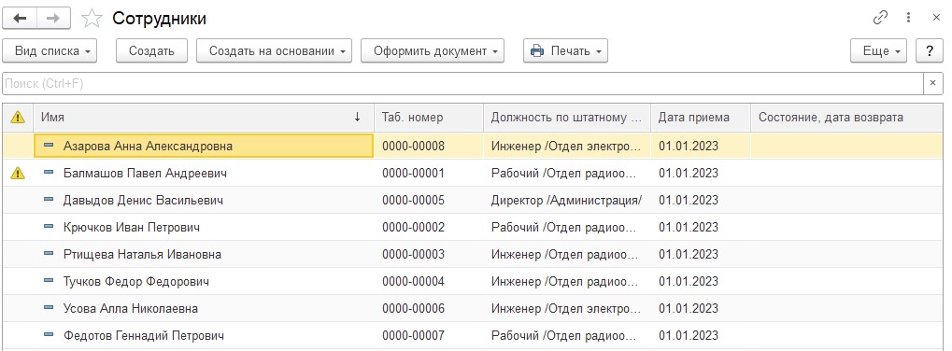Click warning icon beside Балмашов Павел Андреевич
952x351 pixels.
pyautogui.click(x=18, y=174)
